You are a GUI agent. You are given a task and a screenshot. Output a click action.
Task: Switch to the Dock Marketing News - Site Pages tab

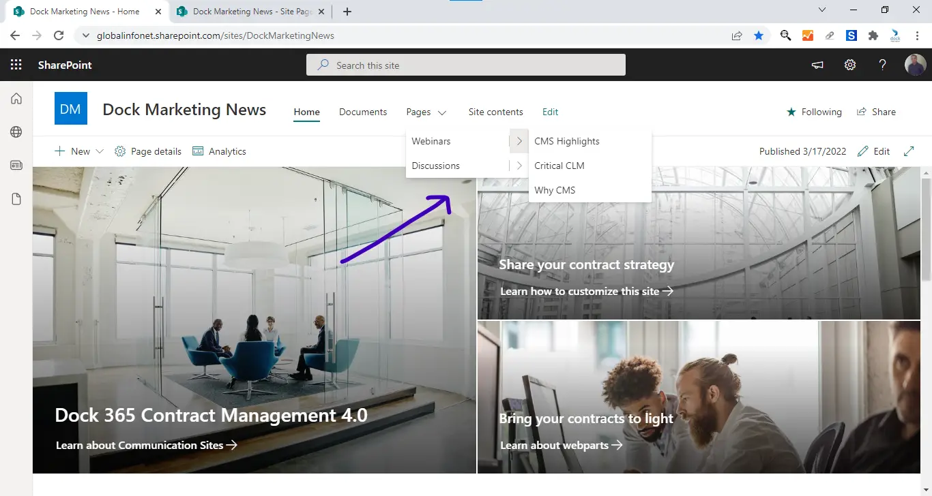click(x=250, y=12)
